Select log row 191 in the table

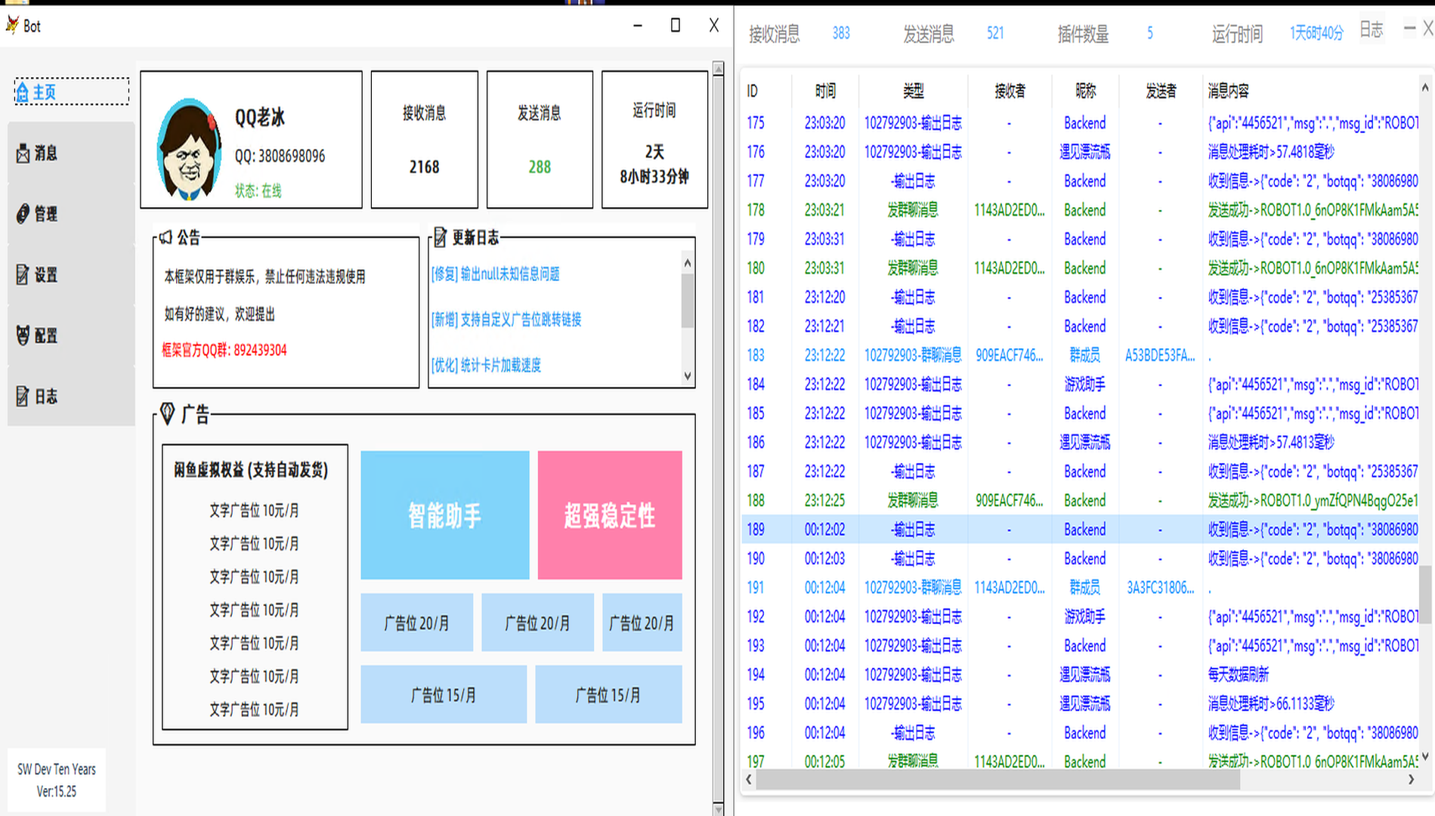(x=907, y=587)
